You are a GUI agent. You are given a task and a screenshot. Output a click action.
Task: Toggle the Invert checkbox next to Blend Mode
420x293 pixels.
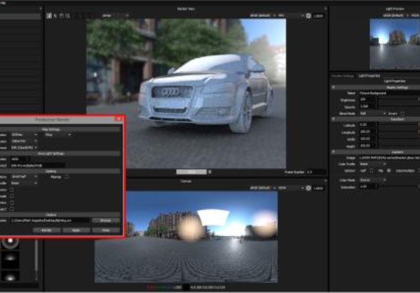403,114
